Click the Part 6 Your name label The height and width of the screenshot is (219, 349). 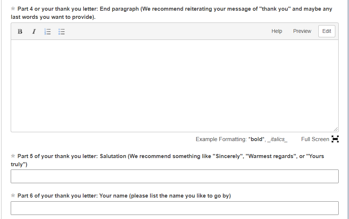124,196
